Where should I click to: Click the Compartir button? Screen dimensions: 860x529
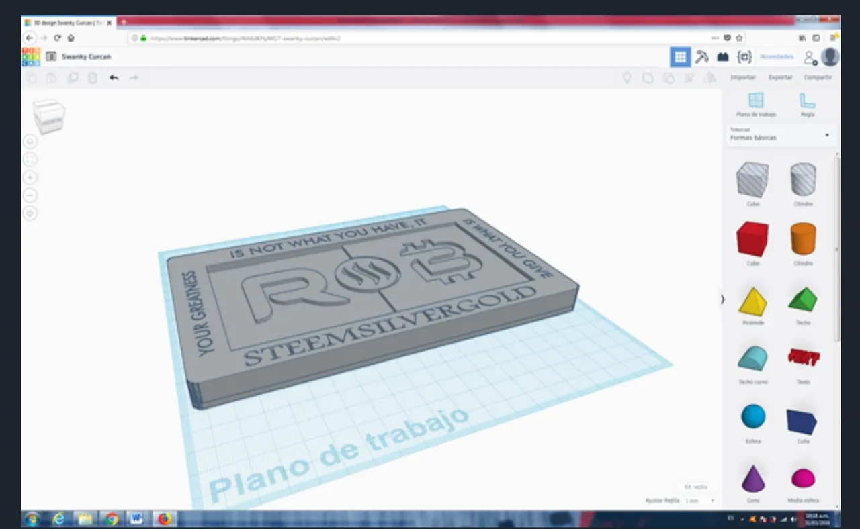818,77
